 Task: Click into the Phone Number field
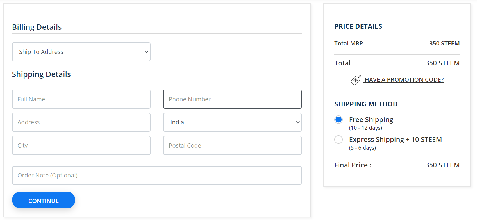tap(232, 99)
